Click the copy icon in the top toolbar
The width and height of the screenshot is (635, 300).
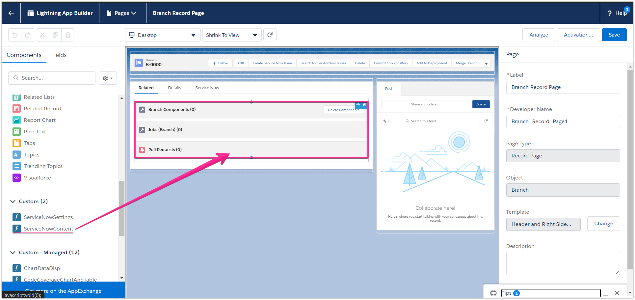[x=55, y=35]
